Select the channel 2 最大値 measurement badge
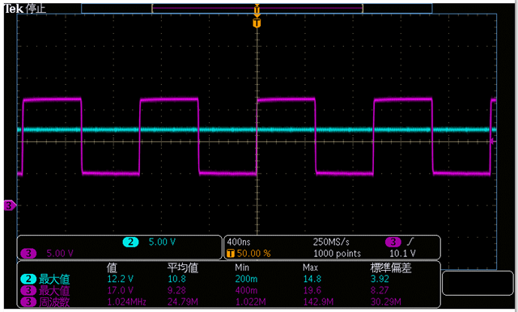 (x=28, y=279)
